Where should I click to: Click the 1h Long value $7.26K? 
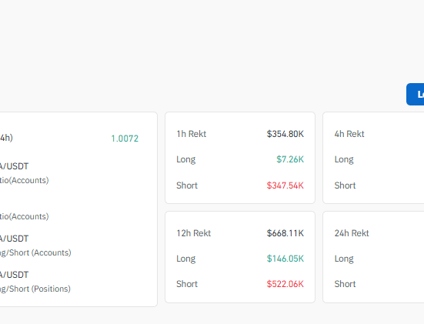290,159
